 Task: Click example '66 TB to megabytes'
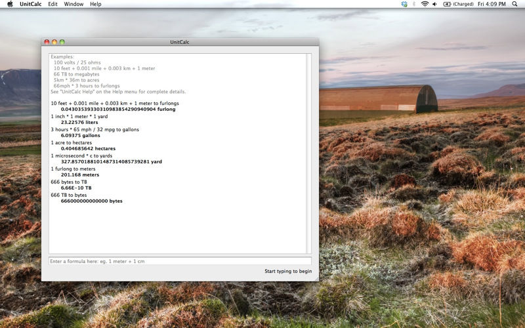click(x=76, y=74)
